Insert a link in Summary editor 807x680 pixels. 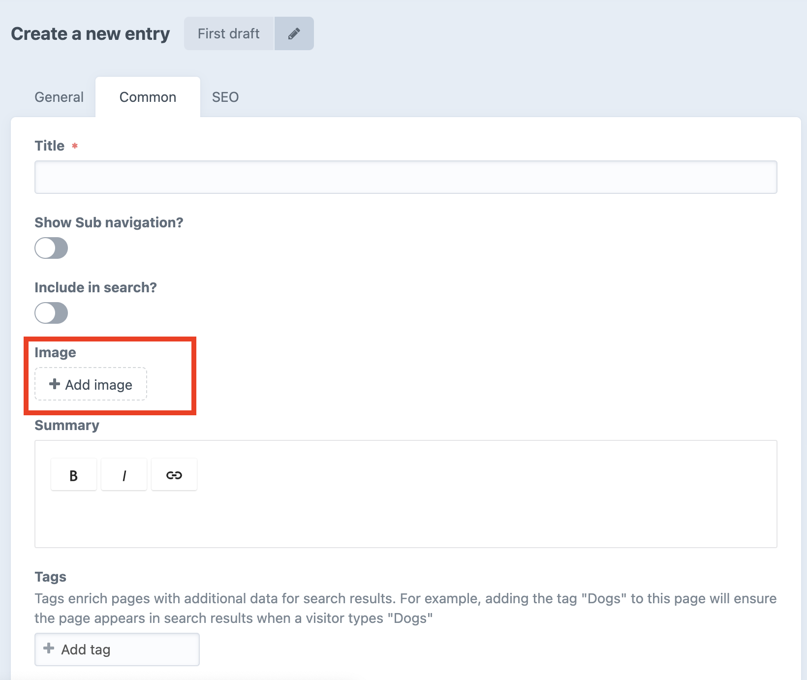174,475
